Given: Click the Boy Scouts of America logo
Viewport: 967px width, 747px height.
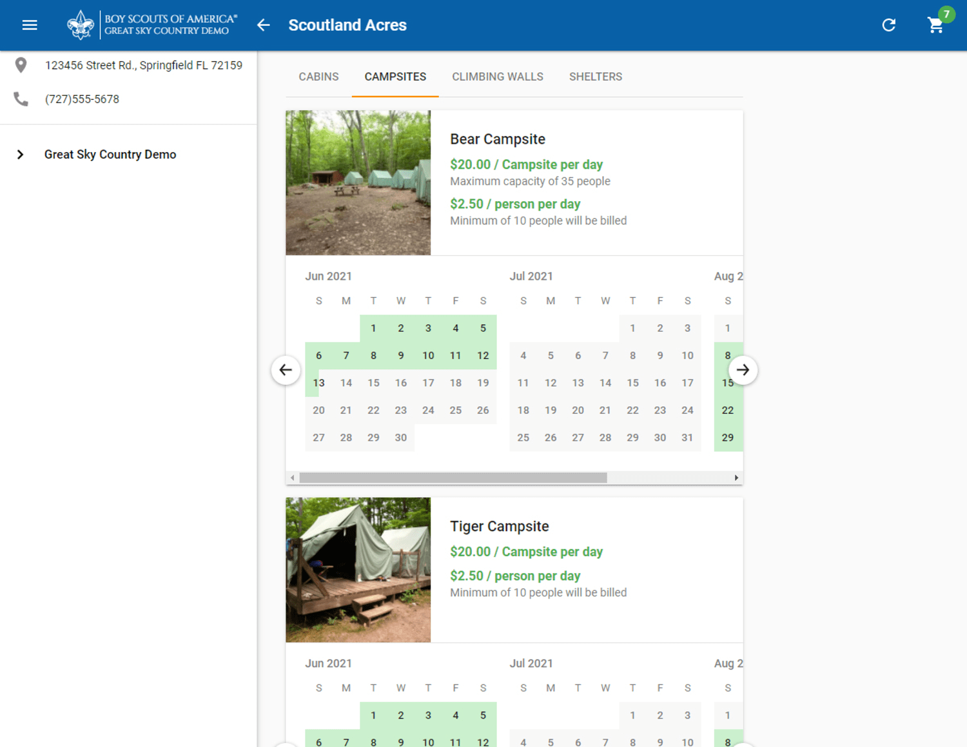Looking at the screenshot, I should click(x=152, y=25).
